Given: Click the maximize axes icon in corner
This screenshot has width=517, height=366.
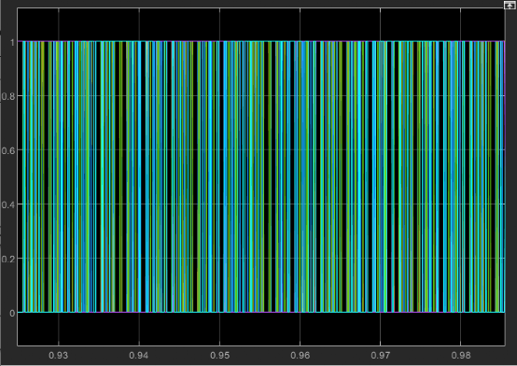Looking at the screenshot, I should [x=510, y=5].
